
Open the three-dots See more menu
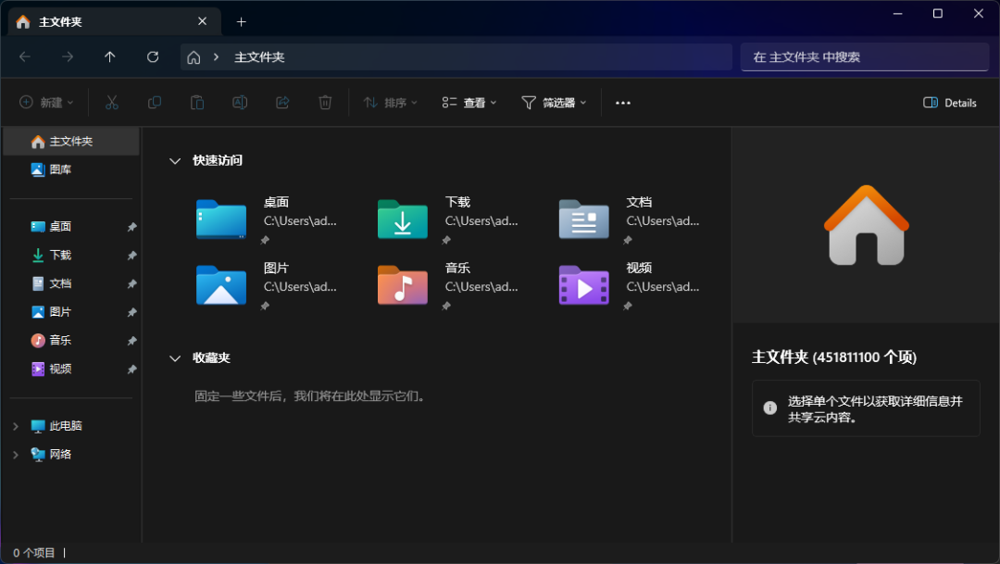623,103
